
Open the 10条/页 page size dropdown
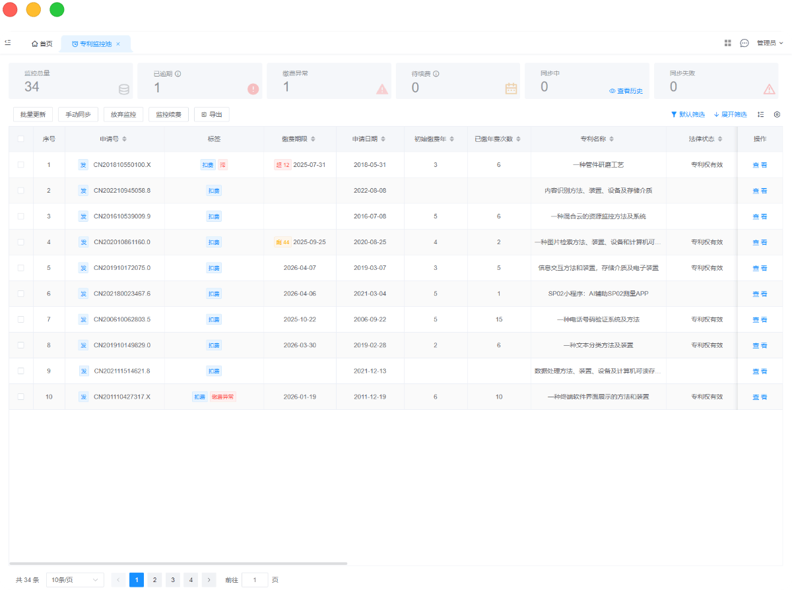click(x=75, y=579)
